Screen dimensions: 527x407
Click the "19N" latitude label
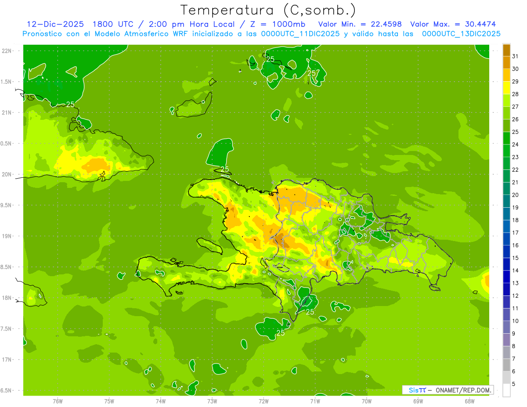click(7, 236)
